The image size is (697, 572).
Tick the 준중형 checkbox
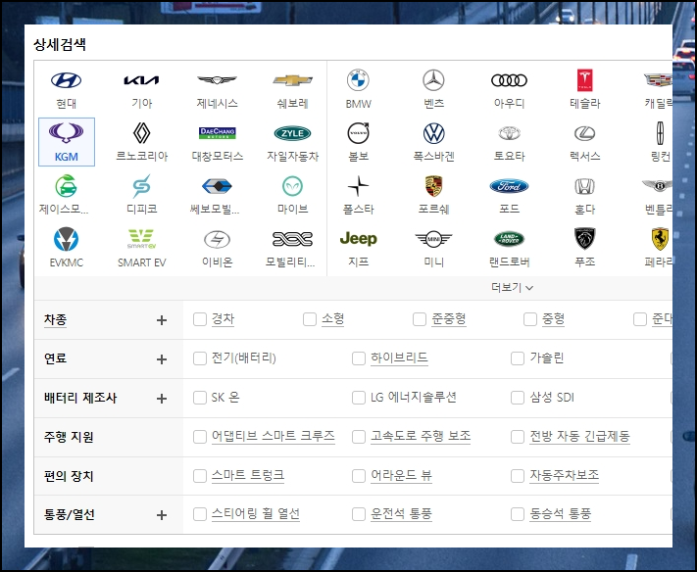[x=420, y=319]
